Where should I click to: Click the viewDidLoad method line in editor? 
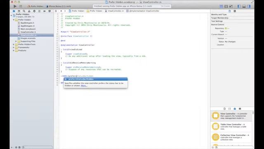point(71,50)
